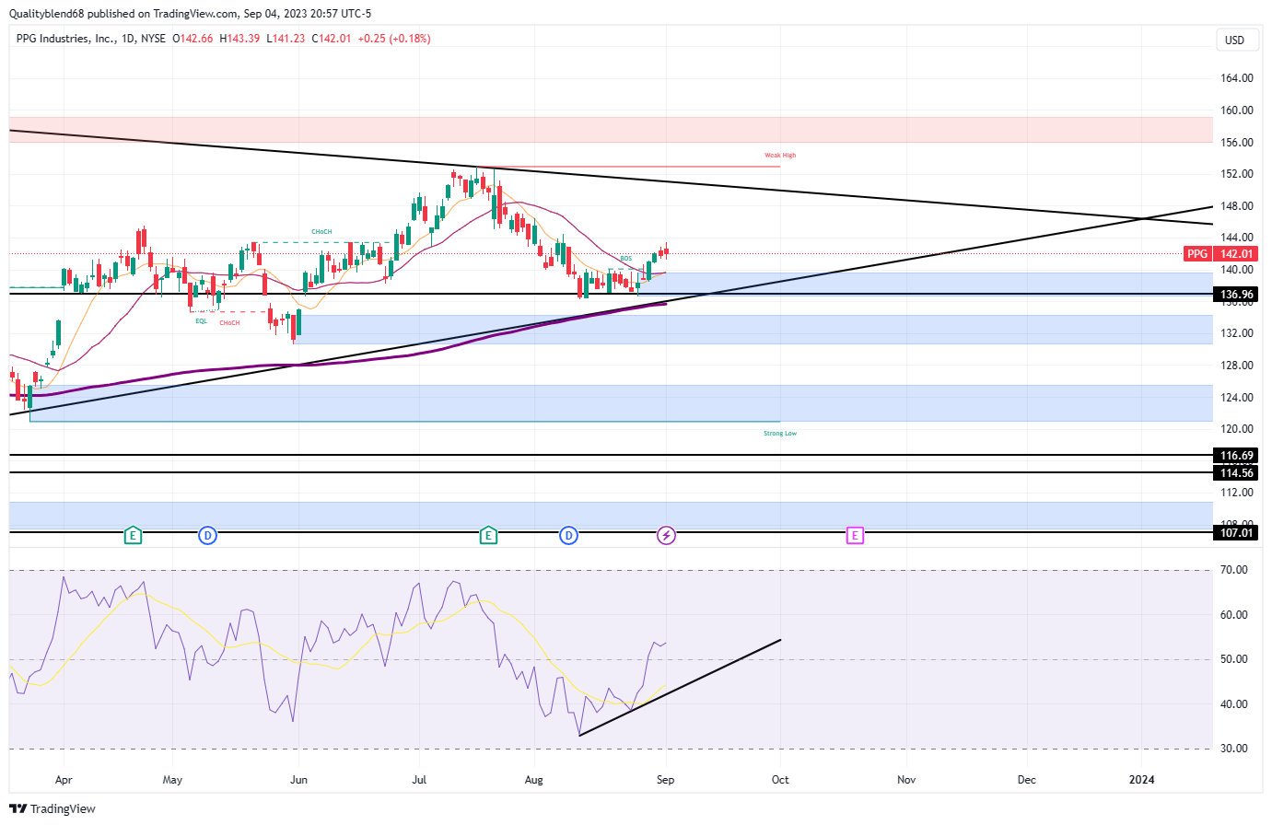This screenshot has width=1272, height=825.
Task: Click the 156.00 price axis label
Action: [1237, 143]
